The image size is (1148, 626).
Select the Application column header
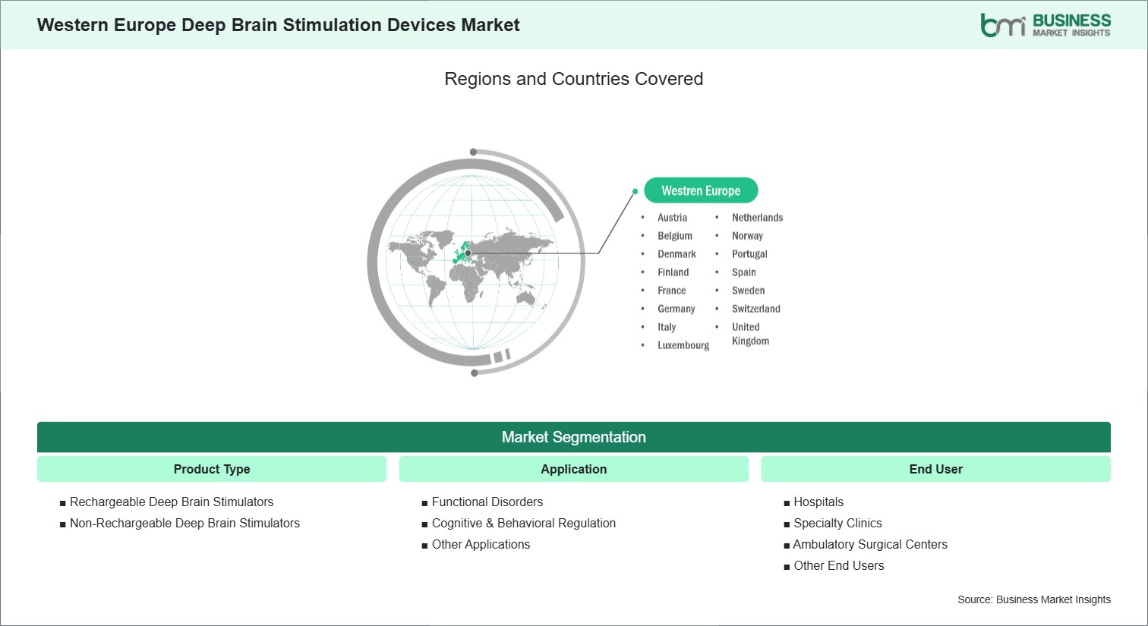coord(574,469)
